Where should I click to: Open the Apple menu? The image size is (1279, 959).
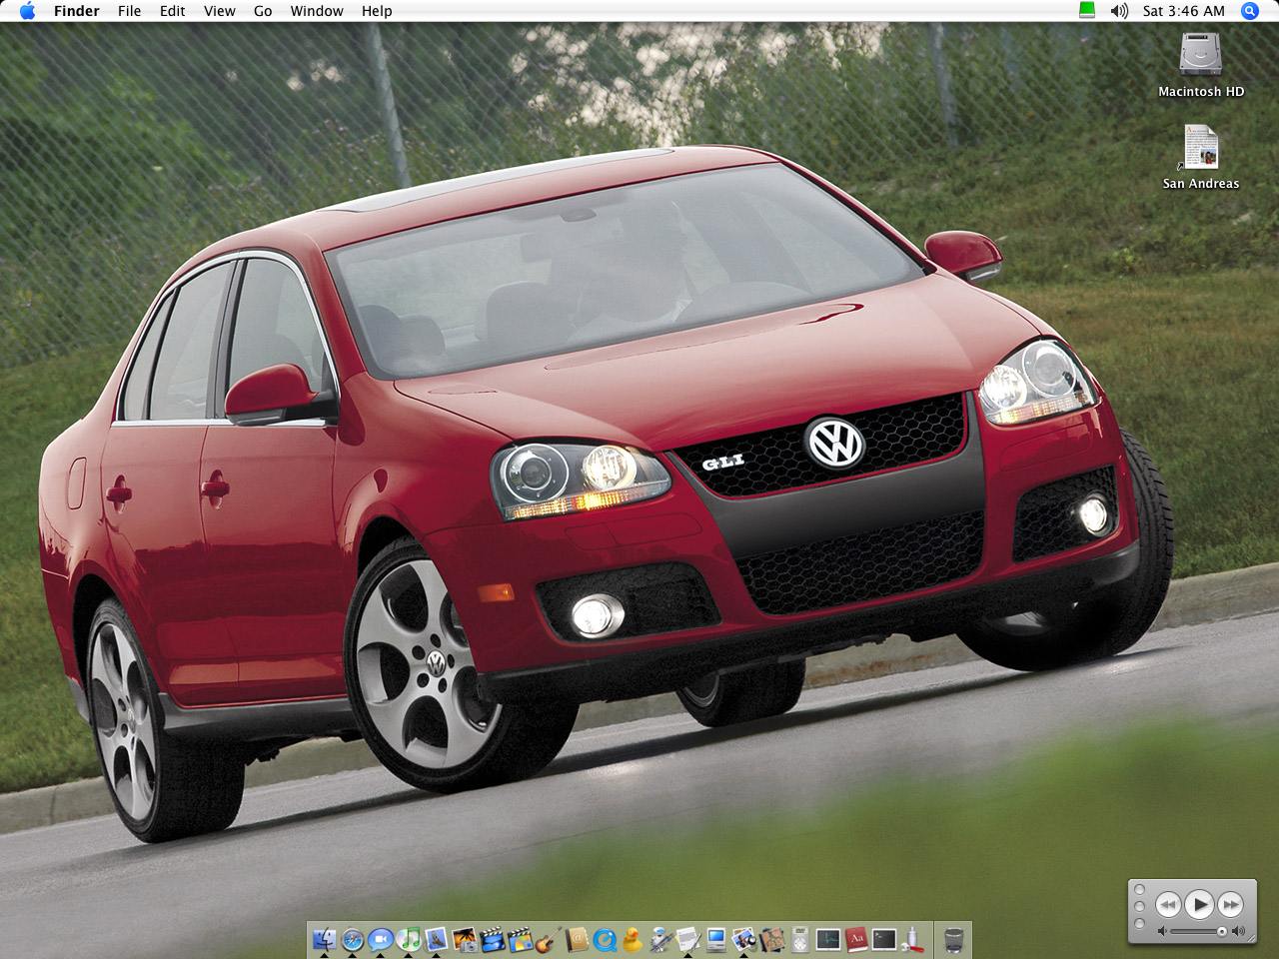click(27, 11)
